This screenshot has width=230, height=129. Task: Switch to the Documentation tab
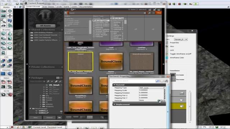click(86, 7)
